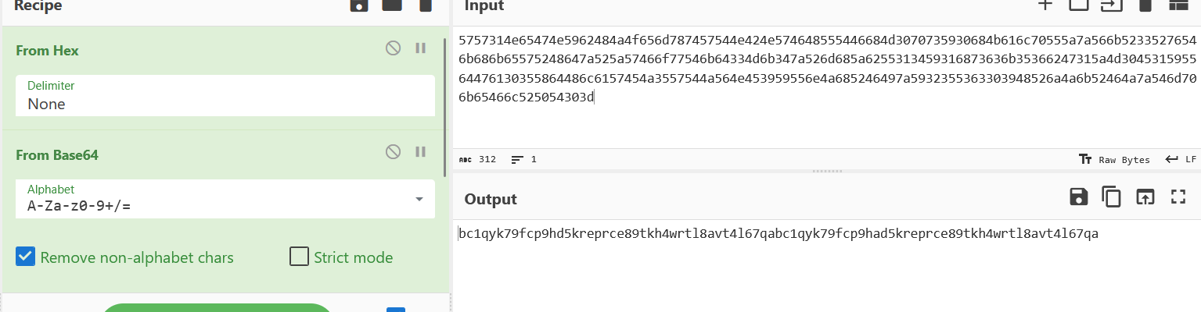Pause at the From Hex breakpoint icon
1201x312 pixels.
coord(420,48)
